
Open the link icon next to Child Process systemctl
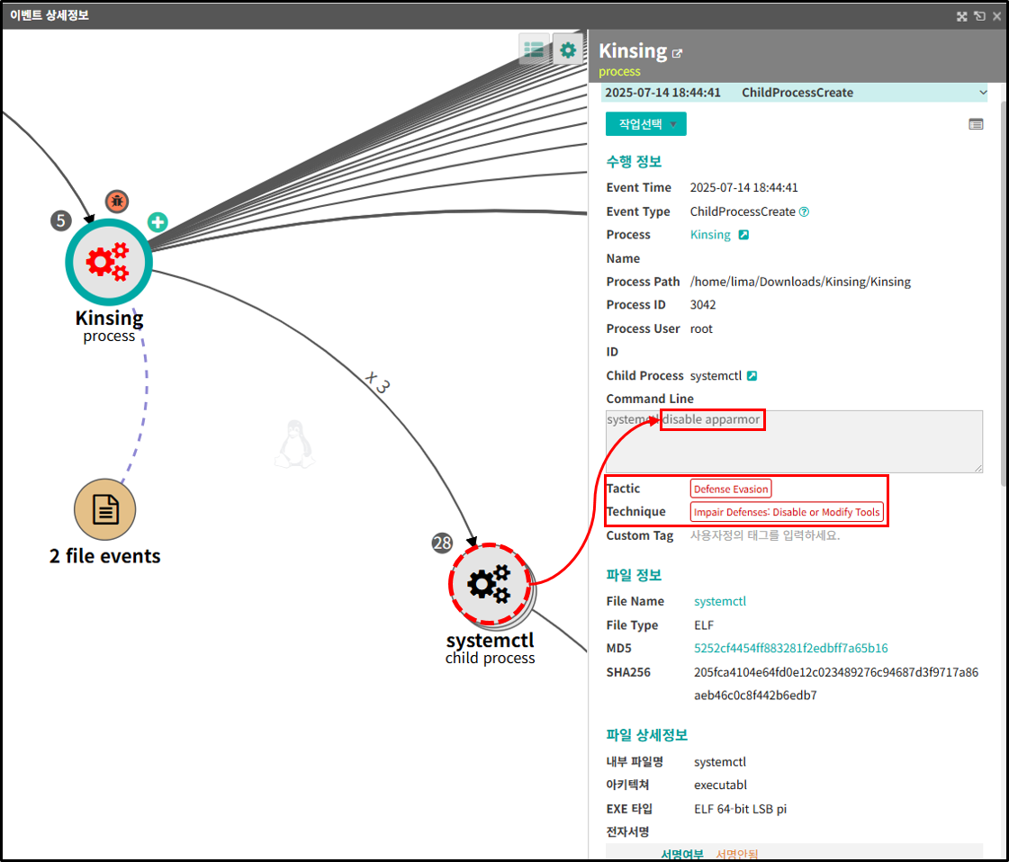point(752,376)
